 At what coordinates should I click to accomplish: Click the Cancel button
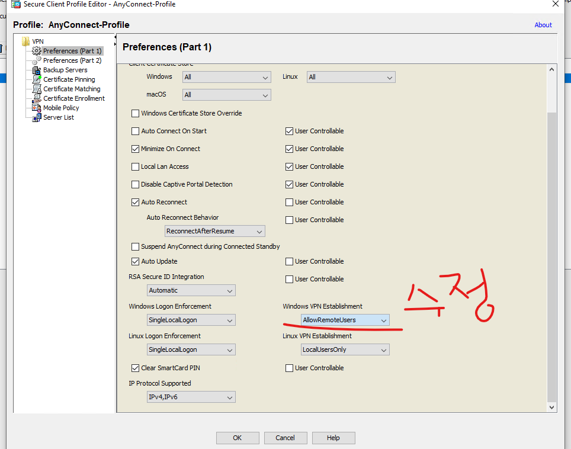(285, 438)
